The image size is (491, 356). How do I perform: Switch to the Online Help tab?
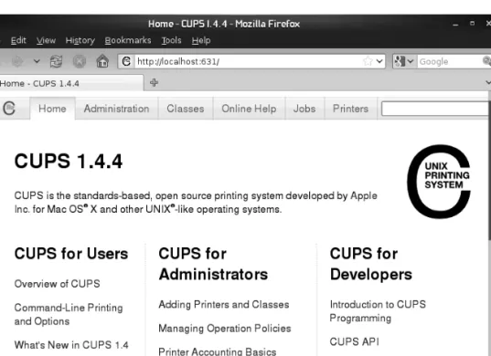pyautogui.click(x=249, y=109)
